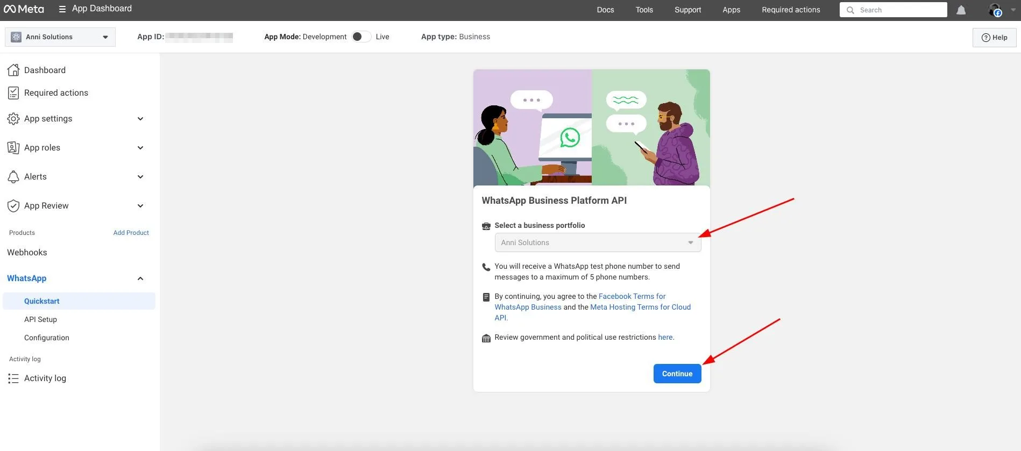Click the Activity log sidebar label

(x=45, y=378)
